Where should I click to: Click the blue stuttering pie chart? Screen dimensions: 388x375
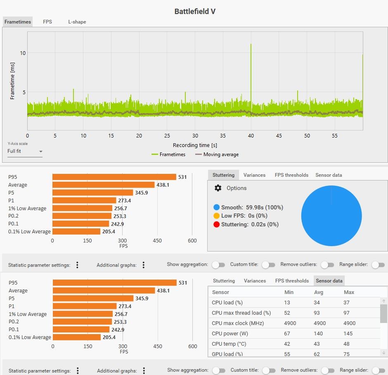[331, 216]
